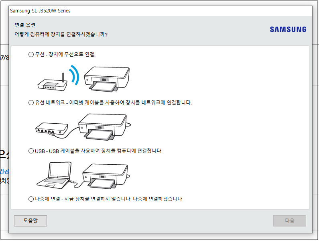The image size is (319, 241).
Task: Click the Ethernet switch and printer illustration
Action: click(x=83, y=127)
